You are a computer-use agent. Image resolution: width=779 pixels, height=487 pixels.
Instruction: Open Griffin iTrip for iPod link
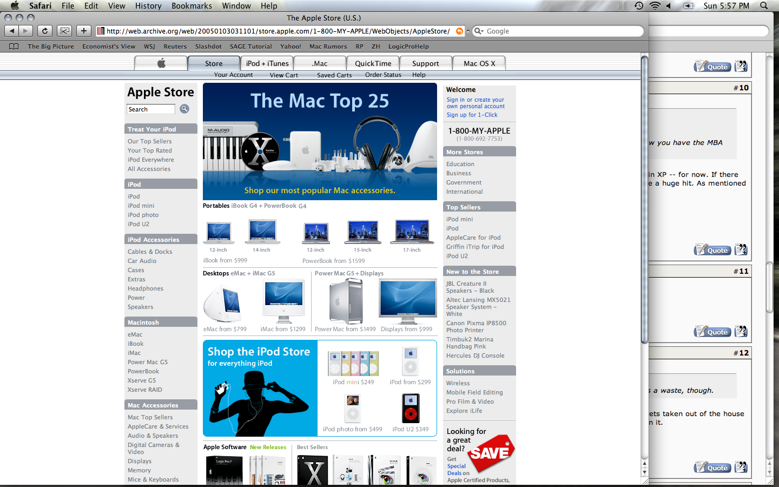pos(475,247)
